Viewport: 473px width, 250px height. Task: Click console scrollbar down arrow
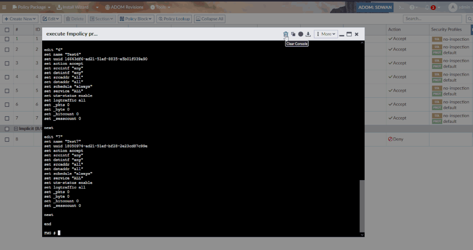(x=362, y=234)
